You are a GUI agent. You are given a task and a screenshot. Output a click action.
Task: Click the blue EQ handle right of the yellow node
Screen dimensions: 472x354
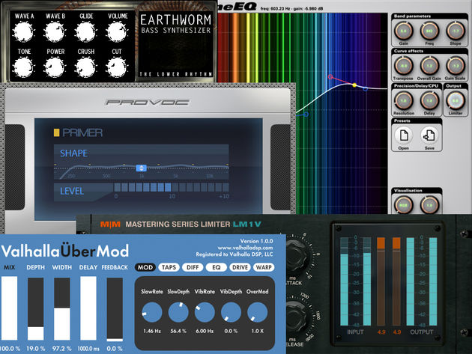click(x=365, y=89)
